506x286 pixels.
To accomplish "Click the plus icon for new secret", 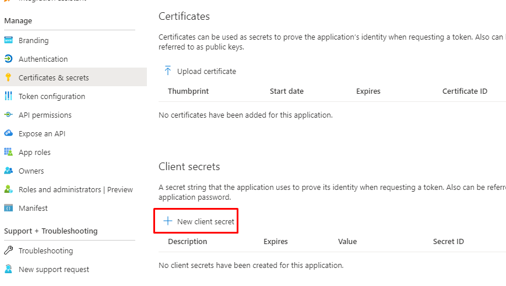I will (168, 221).
